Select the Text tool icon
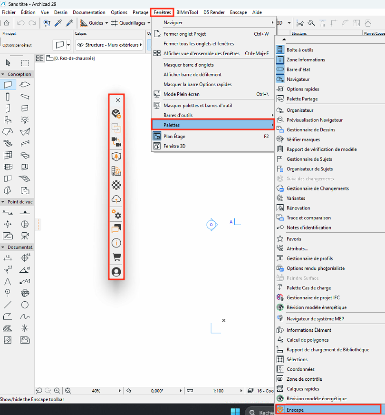This screenshot has width=385, height=415. (8, 281)
